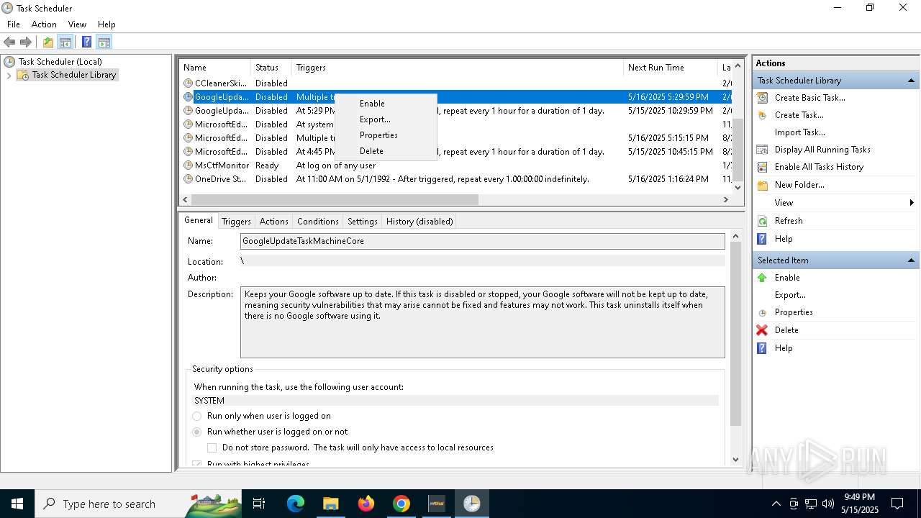This screenshot has width=921, height=518.
Task: Open the Action menu
Action: point(44,24)
